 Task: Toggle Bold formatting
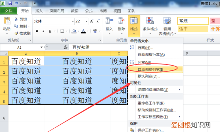[x=37, y=31]
